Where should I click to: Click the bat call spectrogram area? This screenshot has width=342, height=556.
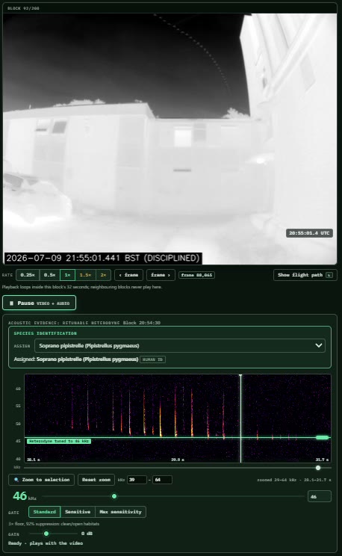(178, 418)
